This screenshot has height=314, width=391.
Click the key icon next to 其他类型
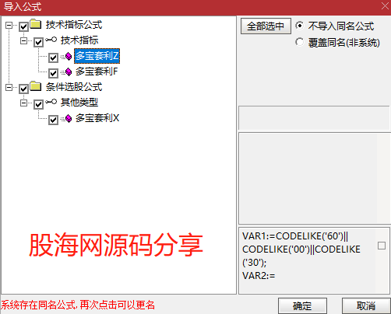point(51,102)
